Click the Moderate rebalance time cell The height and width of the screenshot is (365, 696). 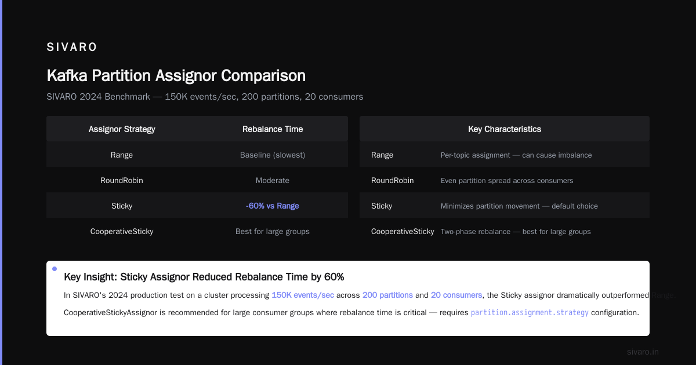coord(273,180)
